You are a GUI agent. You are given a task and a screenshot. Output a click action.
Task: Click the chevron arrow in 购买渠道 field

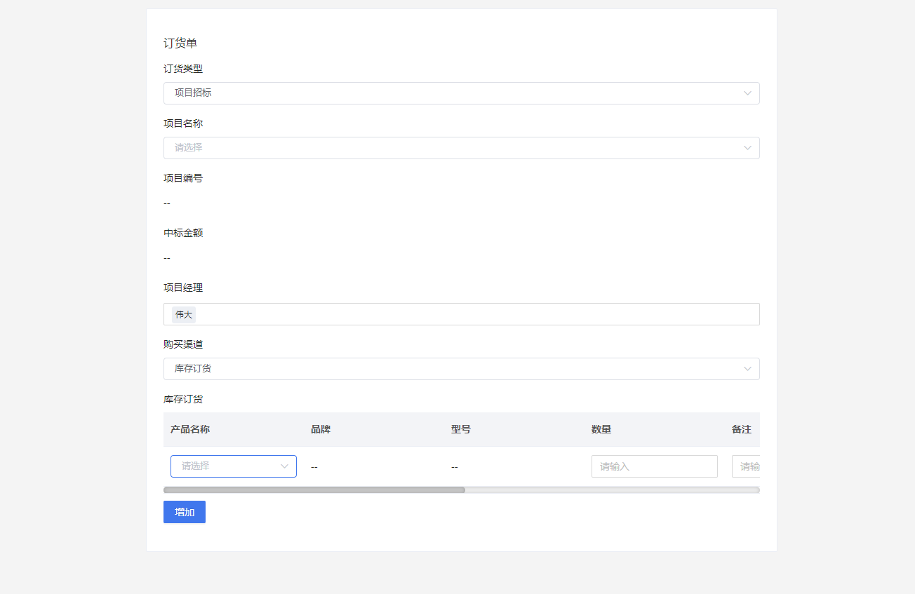[x=747, y=369]
